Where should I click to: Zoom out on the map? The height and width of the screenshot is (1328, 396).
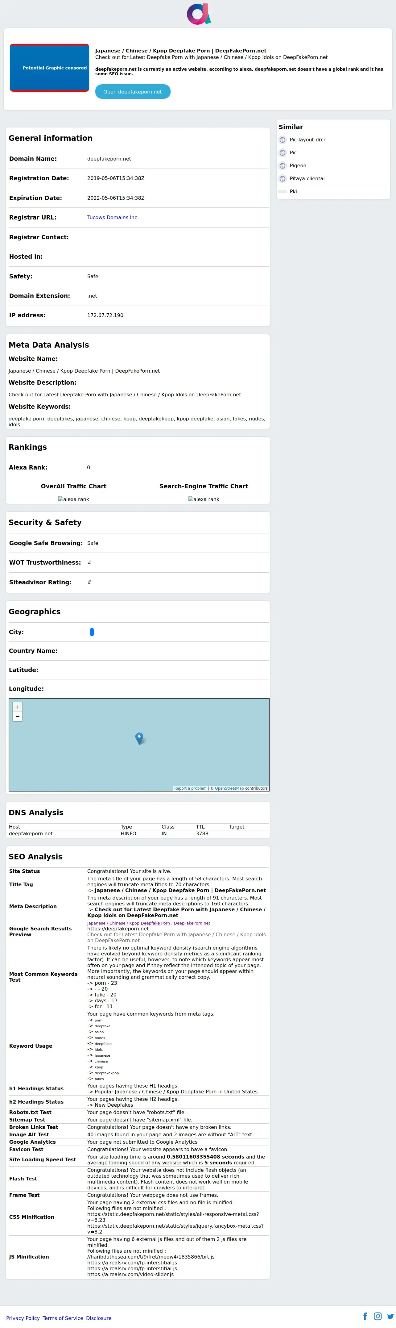[x=18, y=716]
